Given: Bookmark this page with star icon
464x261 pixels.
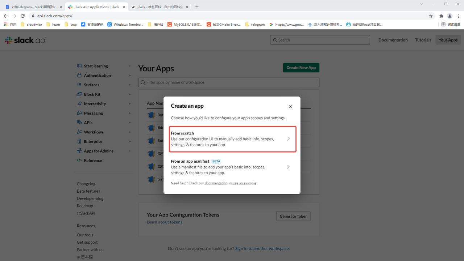Looking at the screenshot, I should click(431, 16).
